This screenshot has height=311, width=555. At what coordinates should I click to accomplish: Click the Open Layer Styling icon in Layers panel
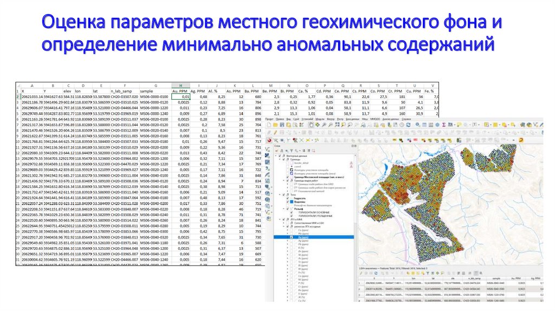pyautogui.click(x=277, y=151)
